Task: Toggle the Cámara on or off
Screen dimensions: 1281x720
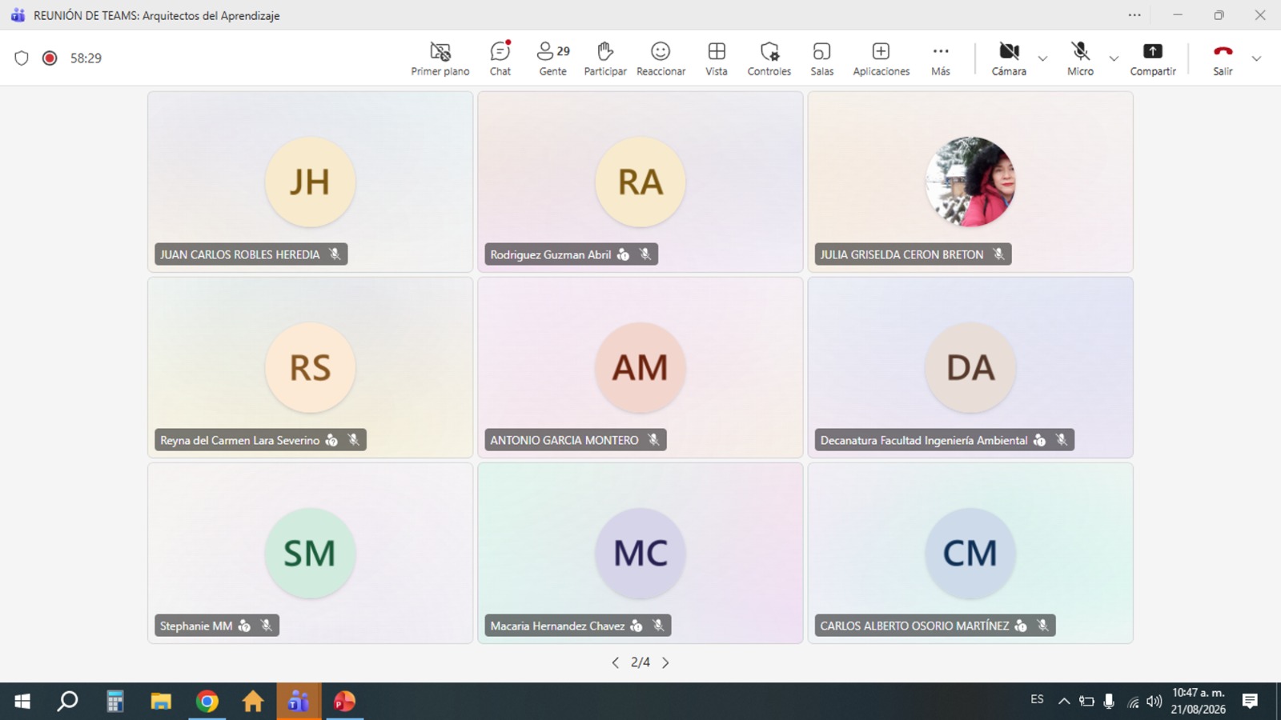Action: click(x=1009, y=58)
